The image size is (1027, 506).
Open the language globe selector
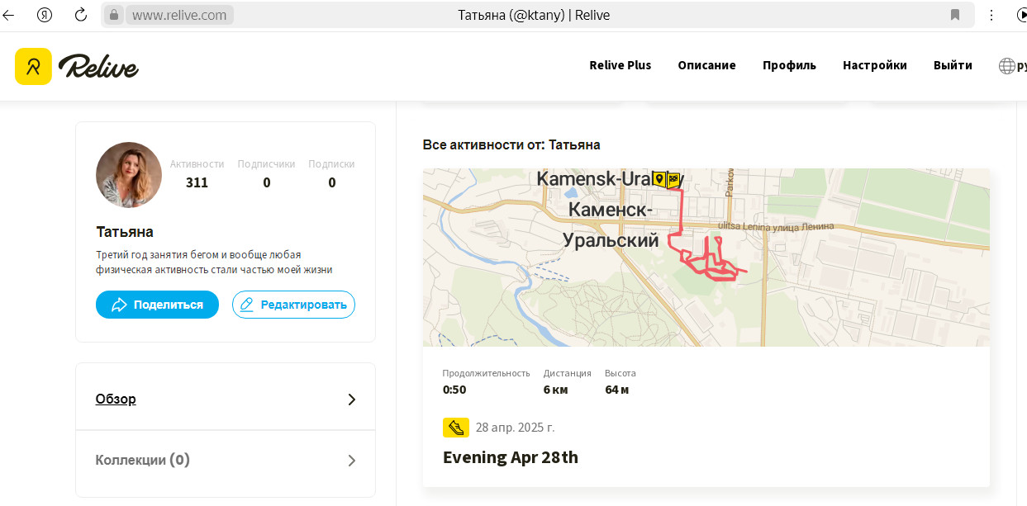pos(1006,66)
